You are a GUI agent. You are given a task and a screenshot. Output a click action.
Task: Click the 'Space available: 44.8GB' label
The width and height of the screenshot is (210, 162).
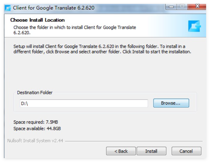[37, 129]
